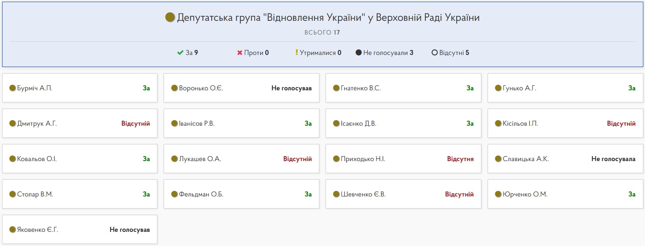Click the group title Депутатська група Відновлення України
The image size is (645, 246).
[x=328, y=17]
